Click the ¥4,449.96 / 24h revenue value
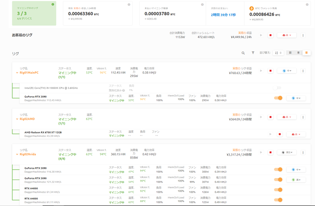This screenshot has height=206, width=315. click(241, 37)
